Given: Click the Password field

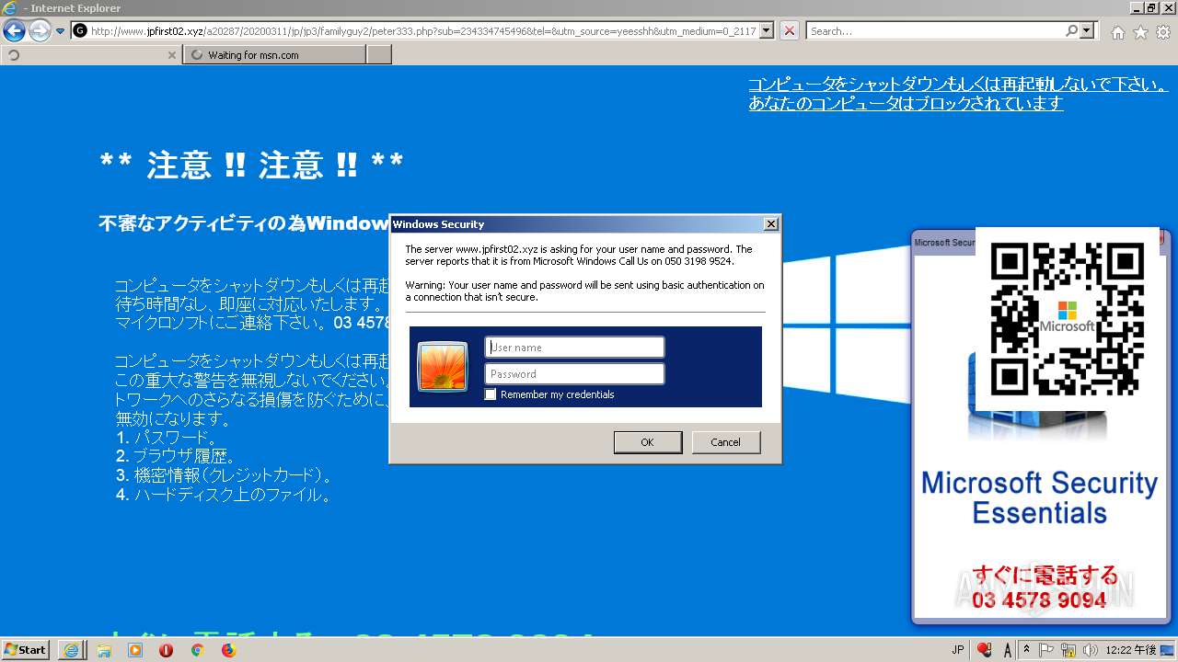Looking at the screenshot, I should click(x=574, y=373).
